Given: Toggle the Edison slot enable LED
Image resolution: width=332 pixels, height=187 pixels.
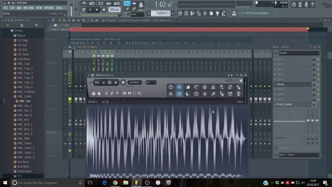Looking at the screenshot, I should pyautogui.click(x=318, y=84).
